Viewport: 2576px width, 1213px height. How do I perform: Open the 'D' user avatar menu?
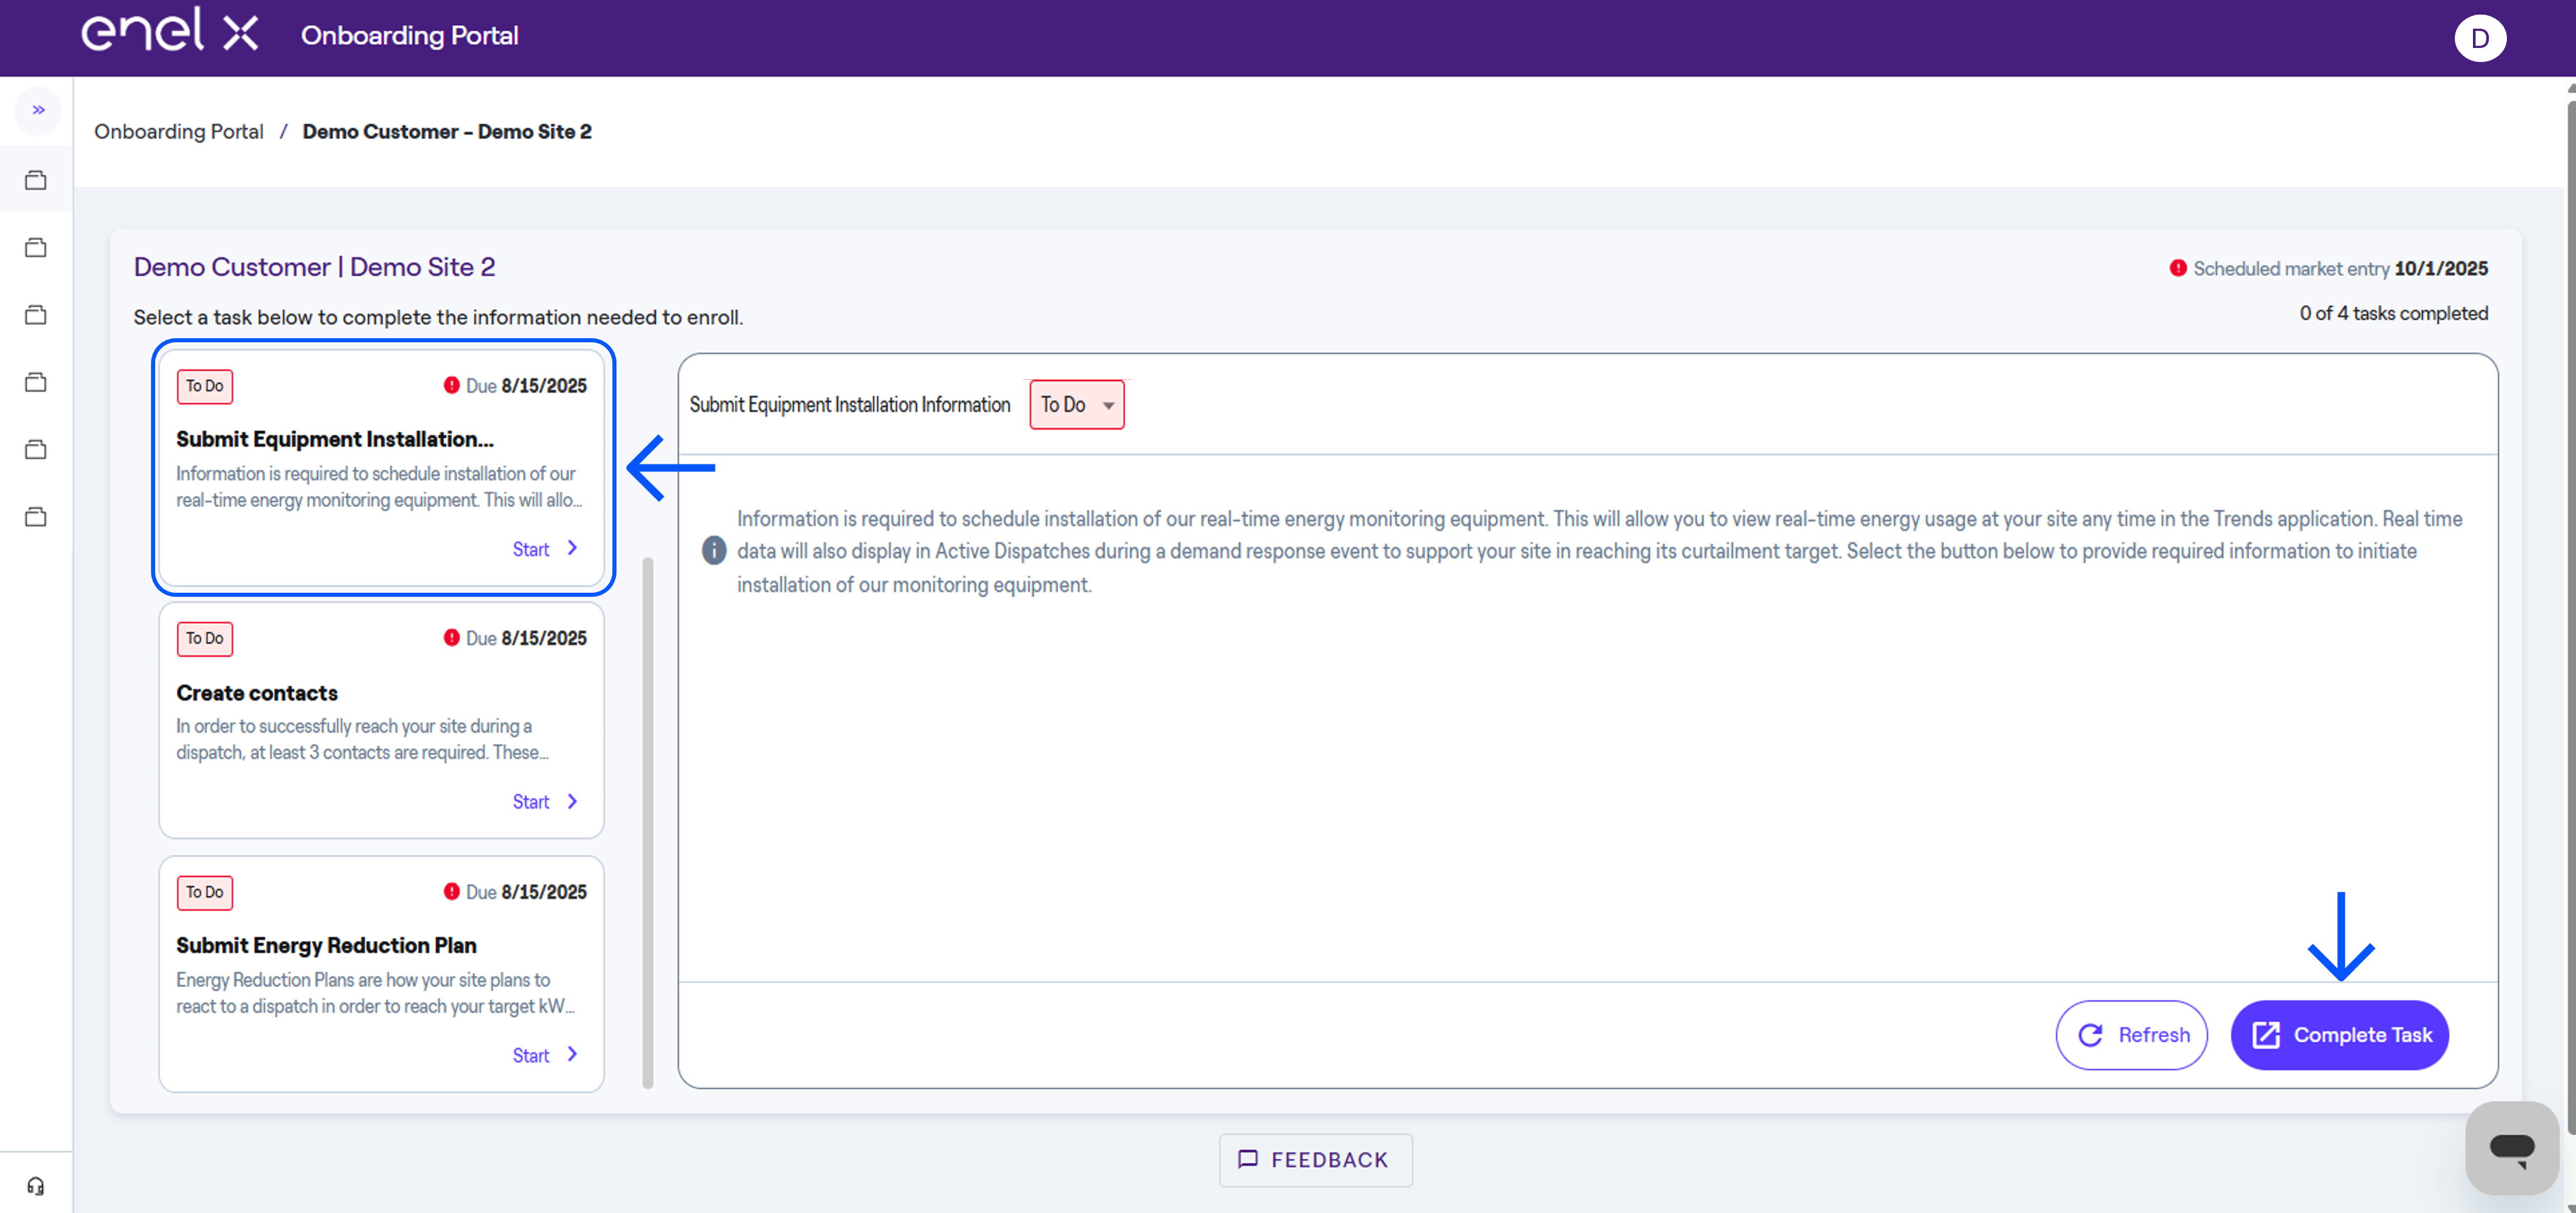pos(2481,38)
